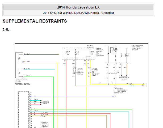Screen dimensions: 163x128
Task: Click the black splice dot on the yellow wire
Action: pyautogui.click(x=108, y=84)
